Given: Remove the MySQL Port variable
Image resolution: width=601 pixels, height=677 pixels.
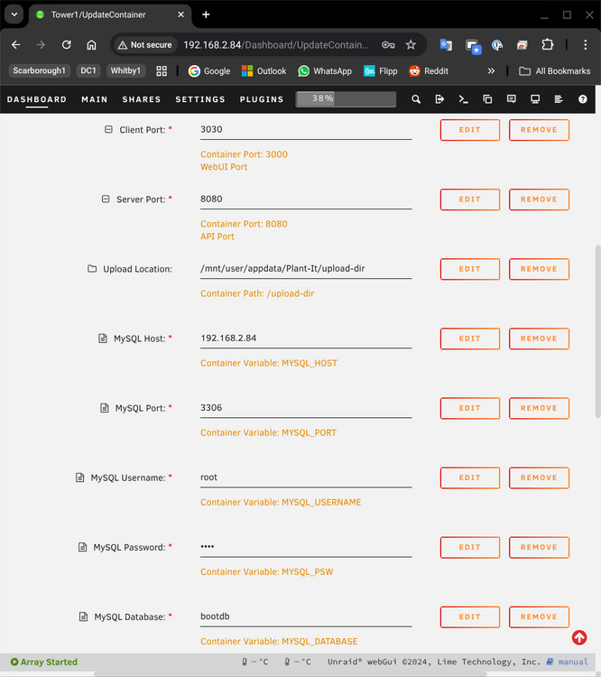Looking at the screenshot, I should (x=539, y=408).
